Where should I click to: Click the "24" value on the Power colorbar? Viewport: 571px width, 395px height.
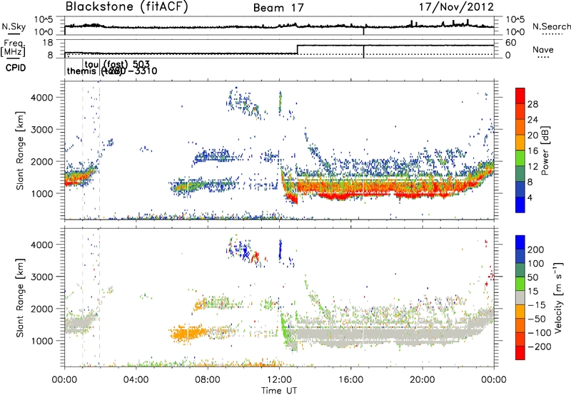coord(532,120)
